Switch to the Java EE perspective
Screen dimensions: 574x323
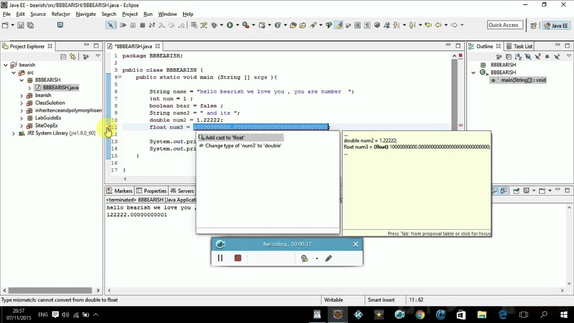click(556, 26)
